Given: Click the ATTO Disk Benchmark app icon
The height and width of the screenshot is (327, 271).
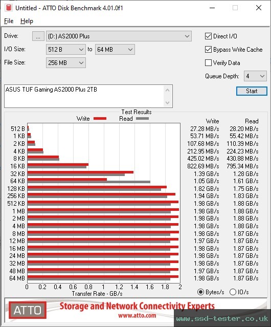Looking at the screenshot, I should [8, 8].
